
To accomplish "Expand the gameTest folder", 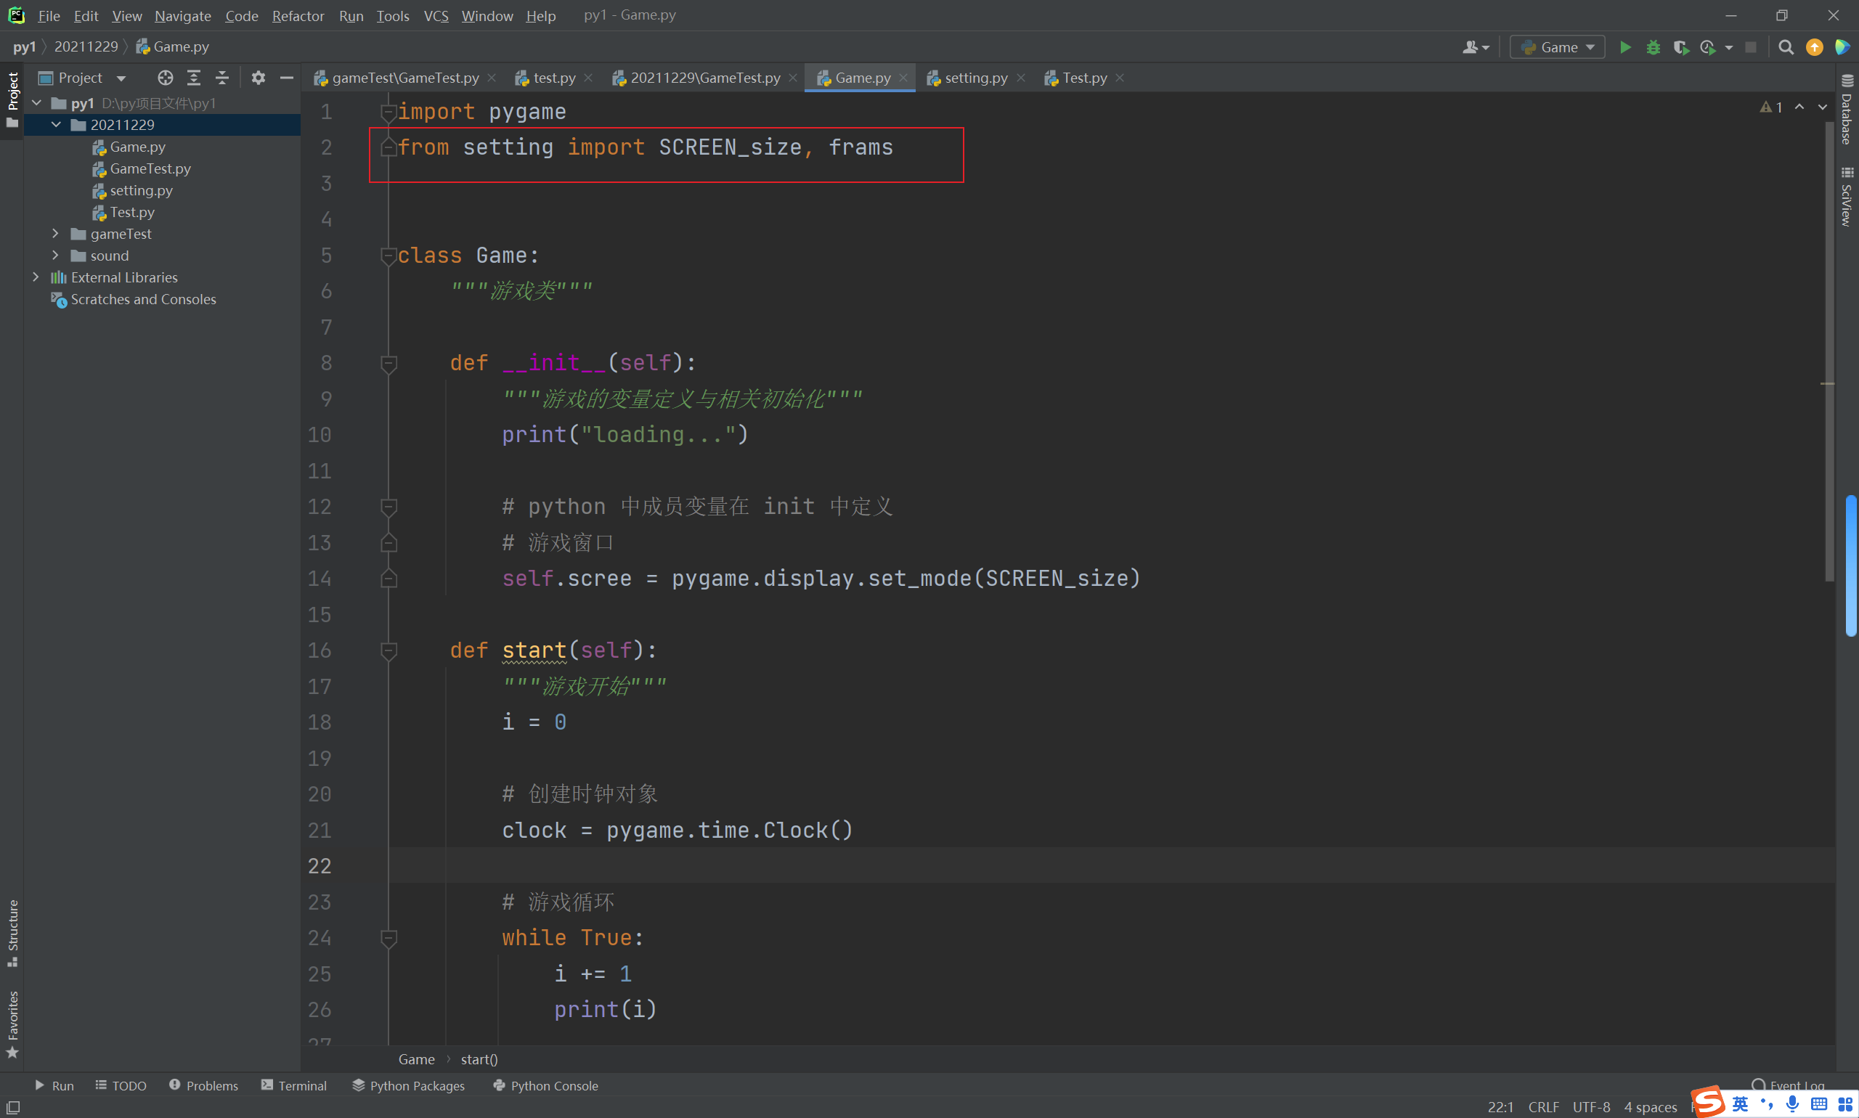I will coord(55,234).
